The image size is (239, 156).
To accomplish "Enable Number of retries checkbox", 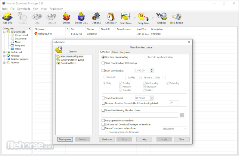I will (x=103, y=103).
